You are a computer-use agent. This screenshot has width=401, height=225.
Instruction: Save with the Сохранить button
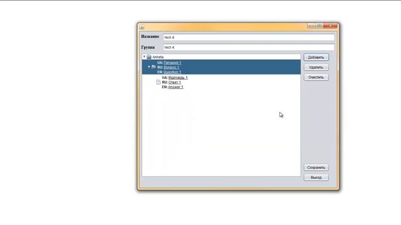pyautogui.click(x=316, y=167)
